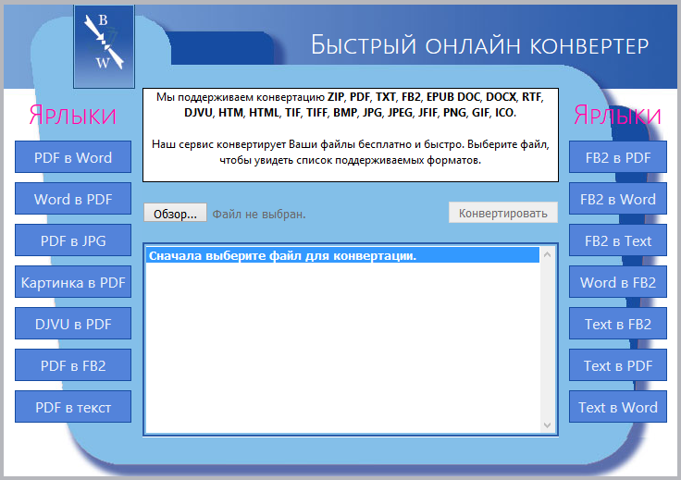
Task: Open the Text в PDF shortcut
Action: point(618,365)
